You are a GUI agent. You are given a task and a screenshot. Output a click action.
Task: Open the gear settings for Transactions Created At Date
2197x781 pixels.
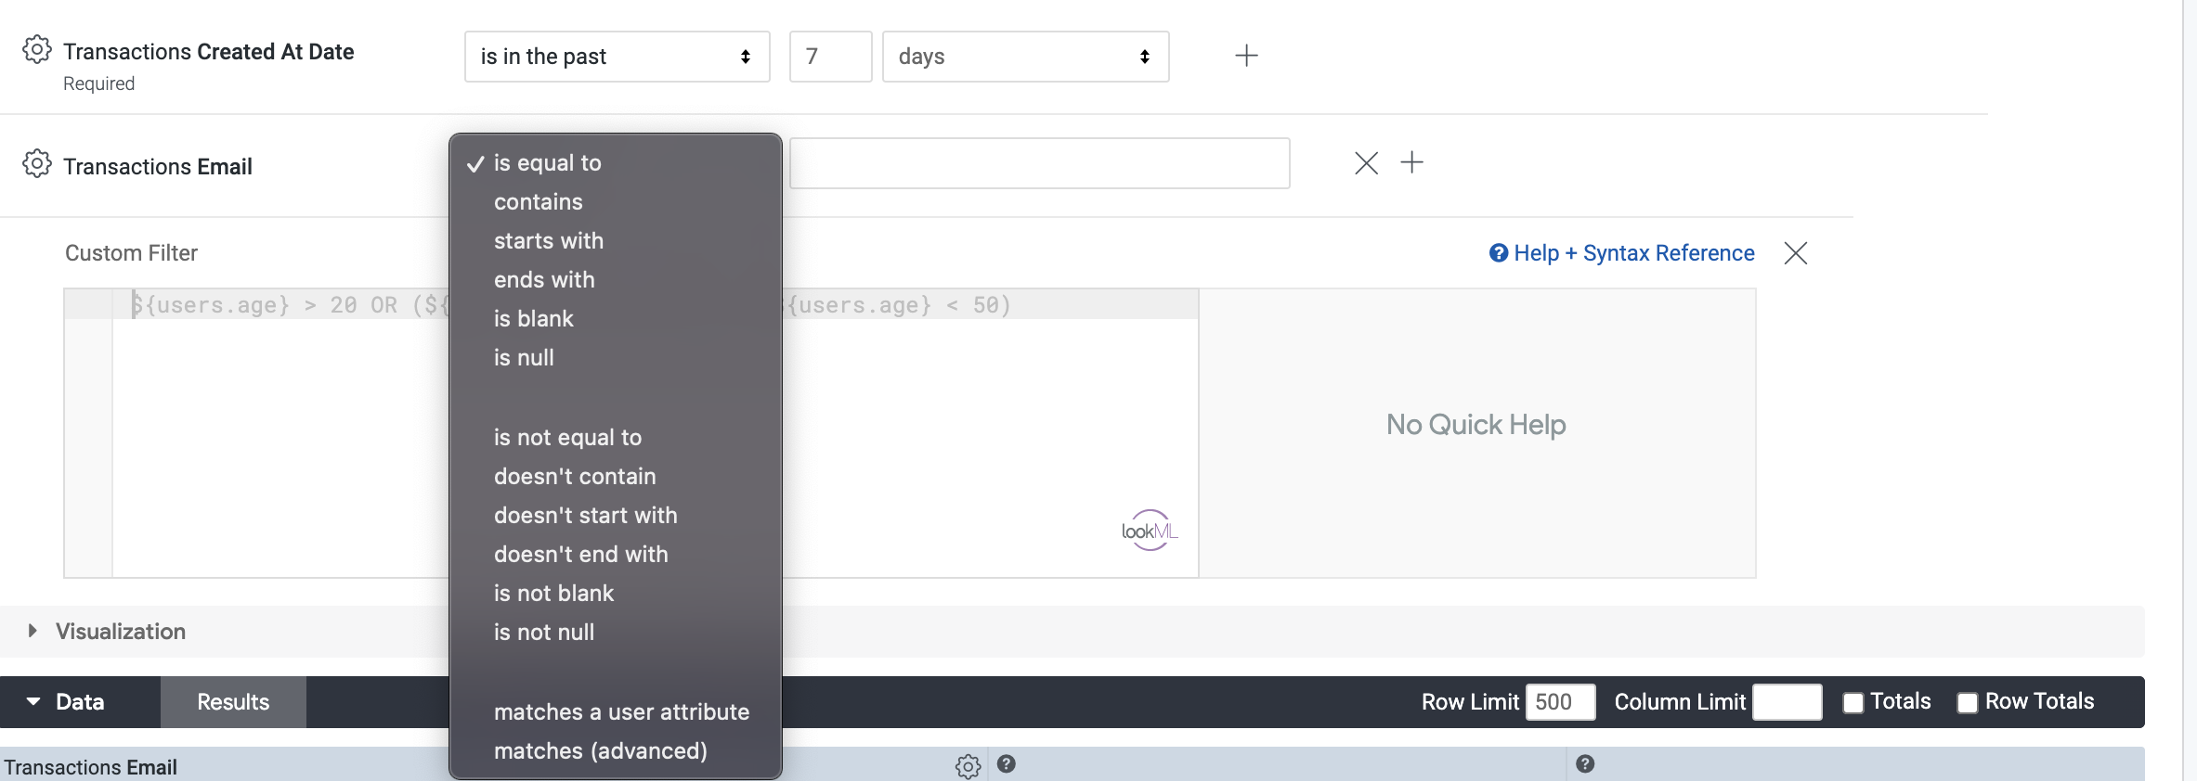tap(37, 49)
